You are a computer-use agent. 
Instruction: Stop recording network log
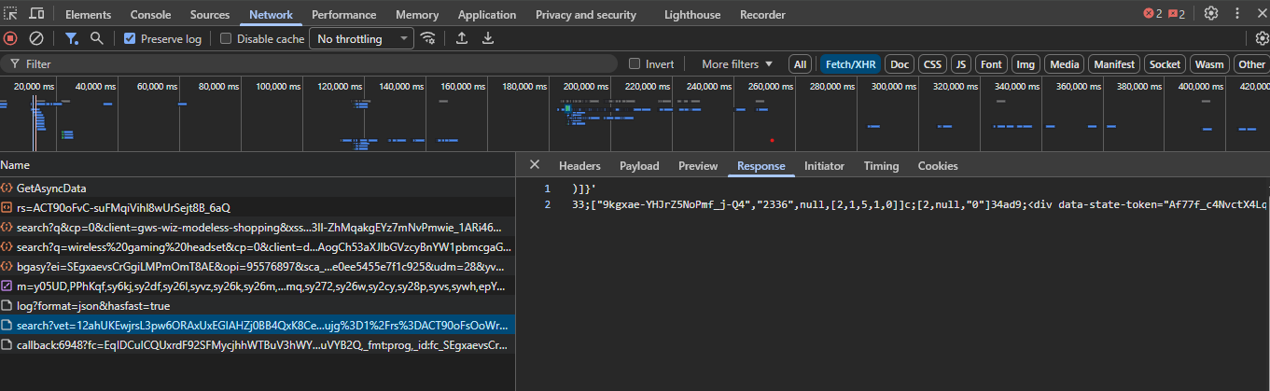click(x=10, y=38)
